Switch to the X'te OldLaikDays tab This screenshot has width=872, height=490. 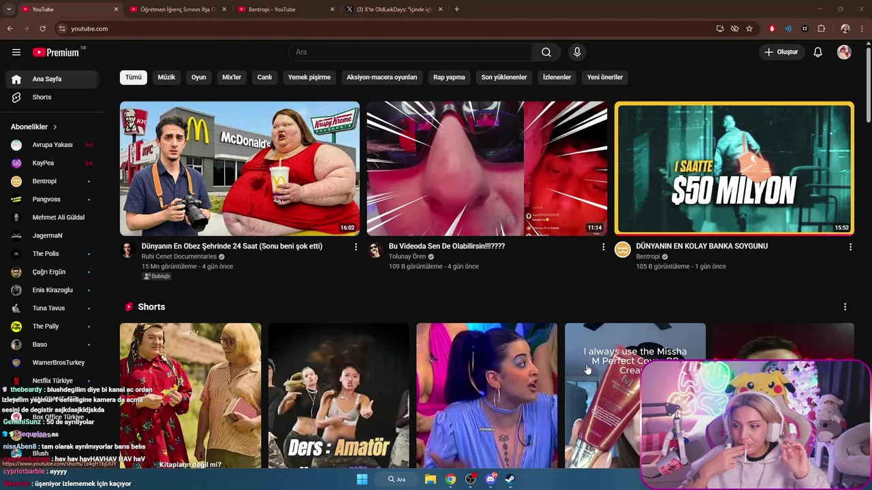(395, 10)
